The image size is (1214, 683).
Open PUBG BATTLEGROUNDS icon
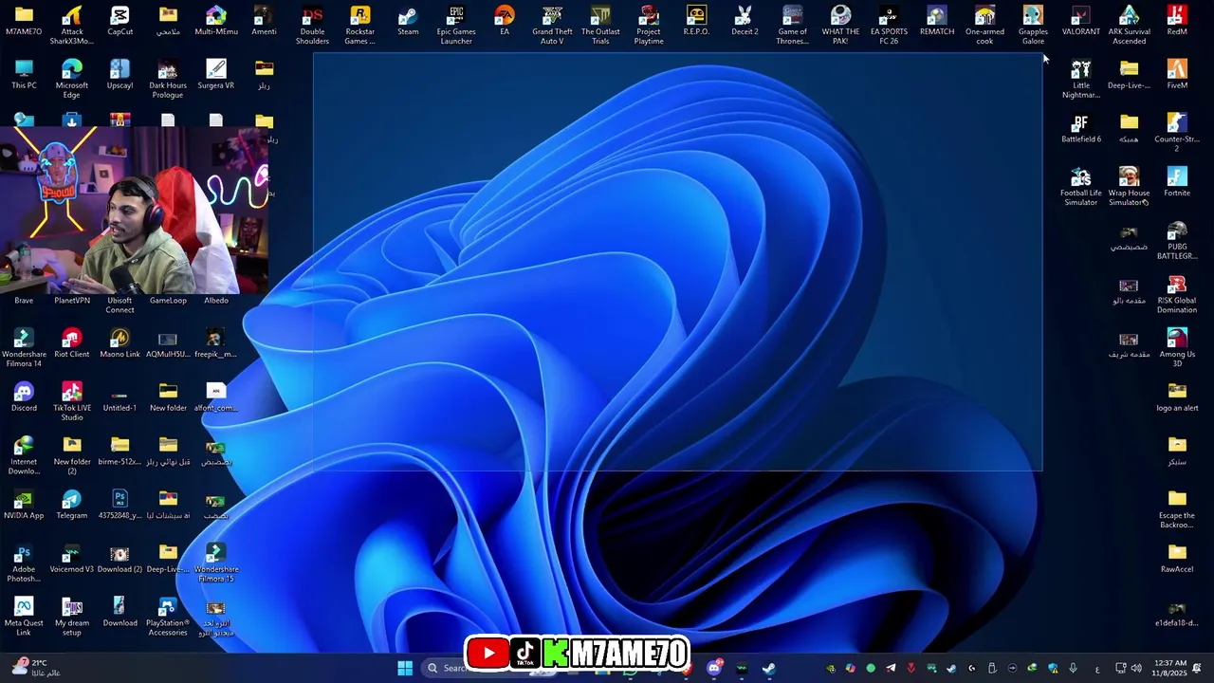pyautogui.click(x=1177, y=241)
